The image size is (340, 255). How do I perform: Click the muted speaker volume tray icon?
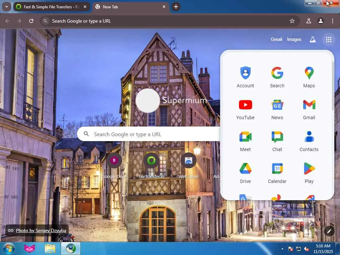pyautogui.click(x=306, y=249)
